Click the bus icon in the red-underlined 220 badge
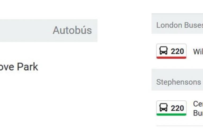 (163, 51)
